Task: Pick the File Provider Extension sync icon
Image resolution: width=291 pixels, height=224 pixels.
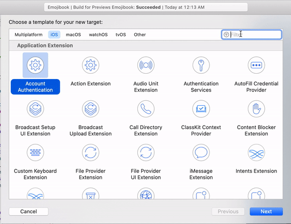Action: point(91,153)
